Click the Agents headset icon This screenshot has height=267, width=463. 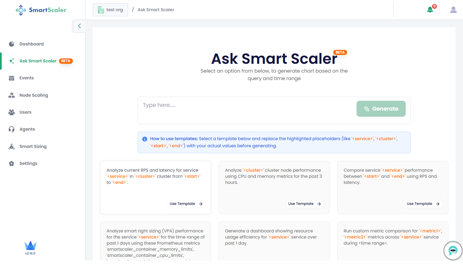point(12,129)
